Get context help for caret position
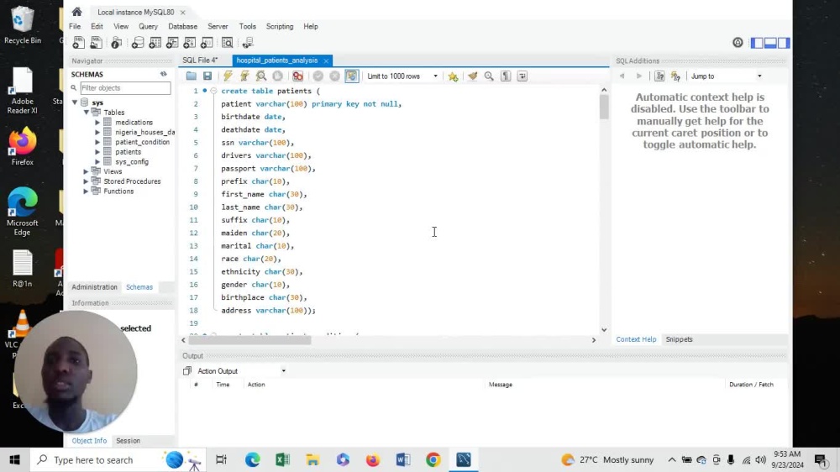This screenshot has height=472, width=840. click(659, 76)
